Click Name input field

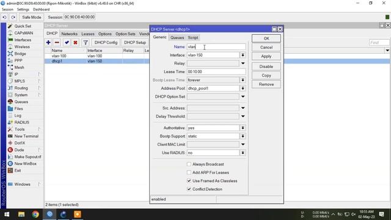[x=216, y=46]
